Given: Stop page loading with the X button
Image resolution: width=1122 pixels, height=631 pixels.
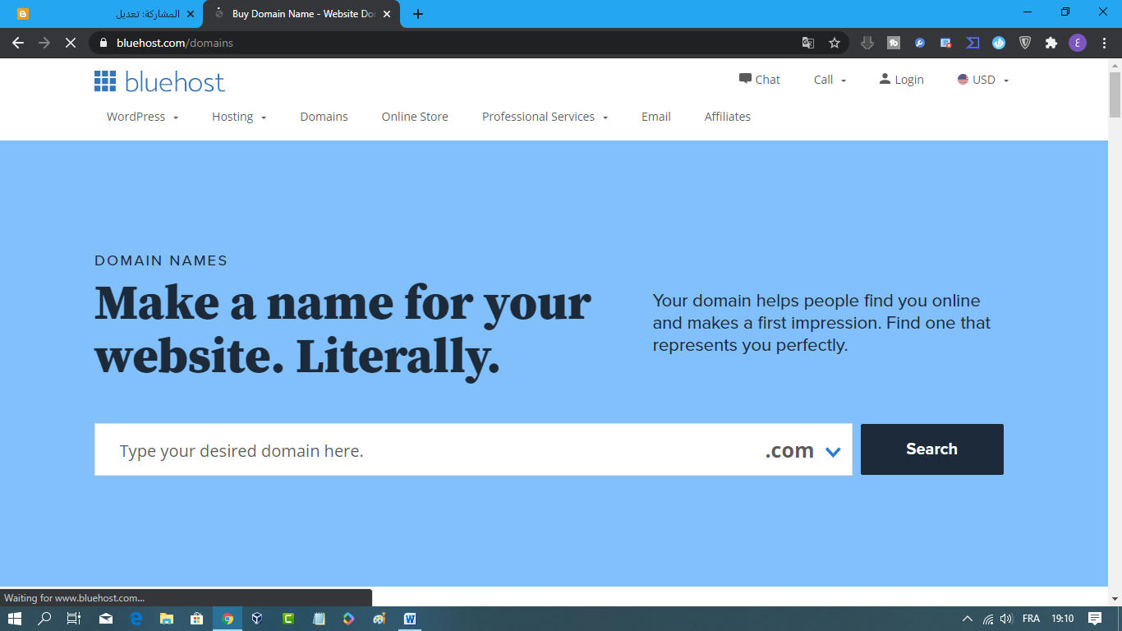Looking at the screenshot, I should [x=71, y=43].
